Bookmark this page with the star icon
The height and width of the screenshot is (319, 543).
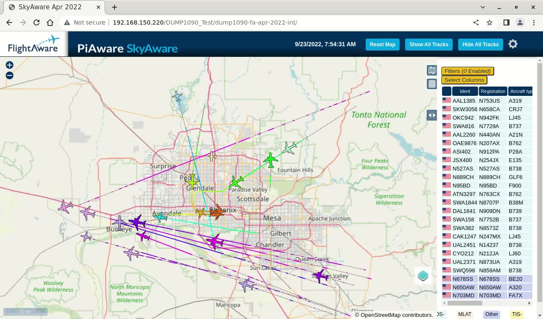point(490,22)
